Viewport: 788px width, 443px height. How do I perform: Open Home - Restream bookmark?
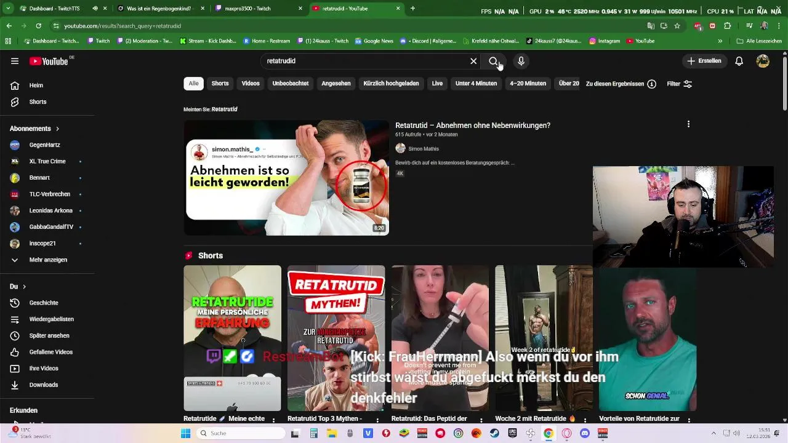click(267, 41)
